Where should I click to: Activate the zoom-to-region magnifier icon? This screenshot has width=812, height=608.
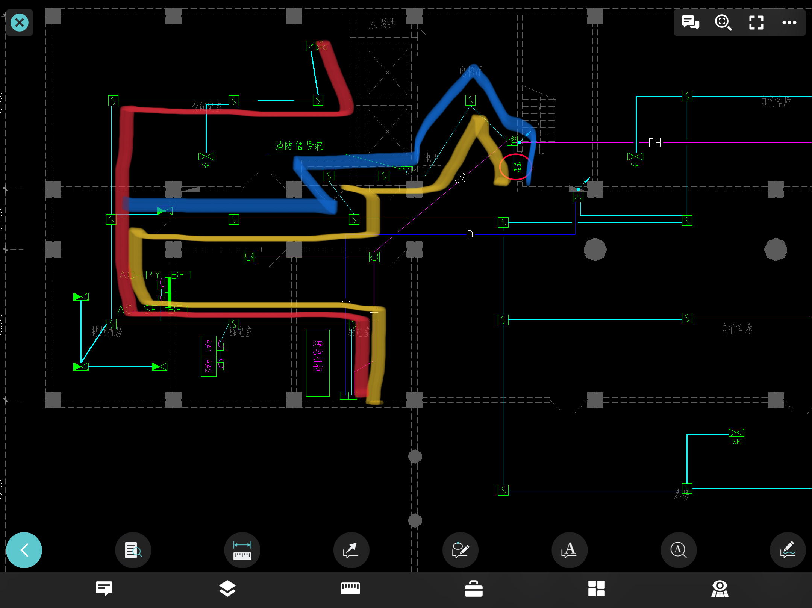[x=723, y=23]
